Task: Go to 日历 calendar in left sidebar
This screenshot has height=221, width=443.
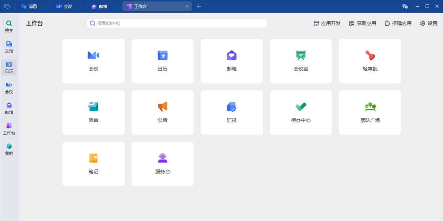Action: point(9,68)
